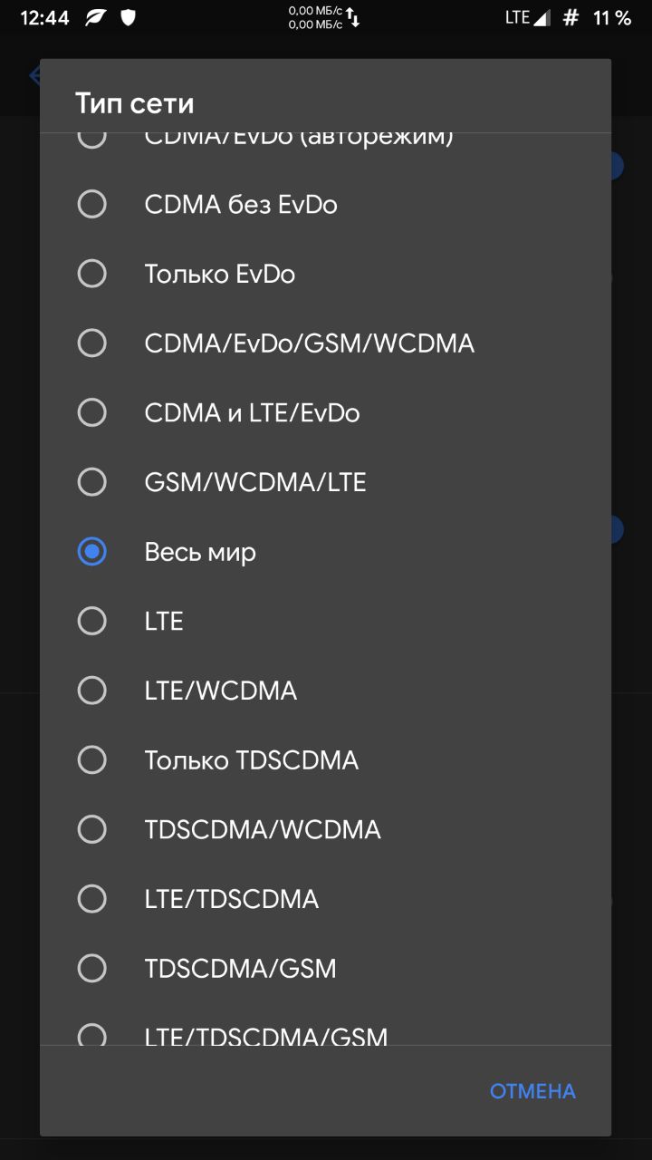Viewport: 652px width, 1160px height.
Task: Tap the leaf icon in status bar
Action: coord(95,18)
